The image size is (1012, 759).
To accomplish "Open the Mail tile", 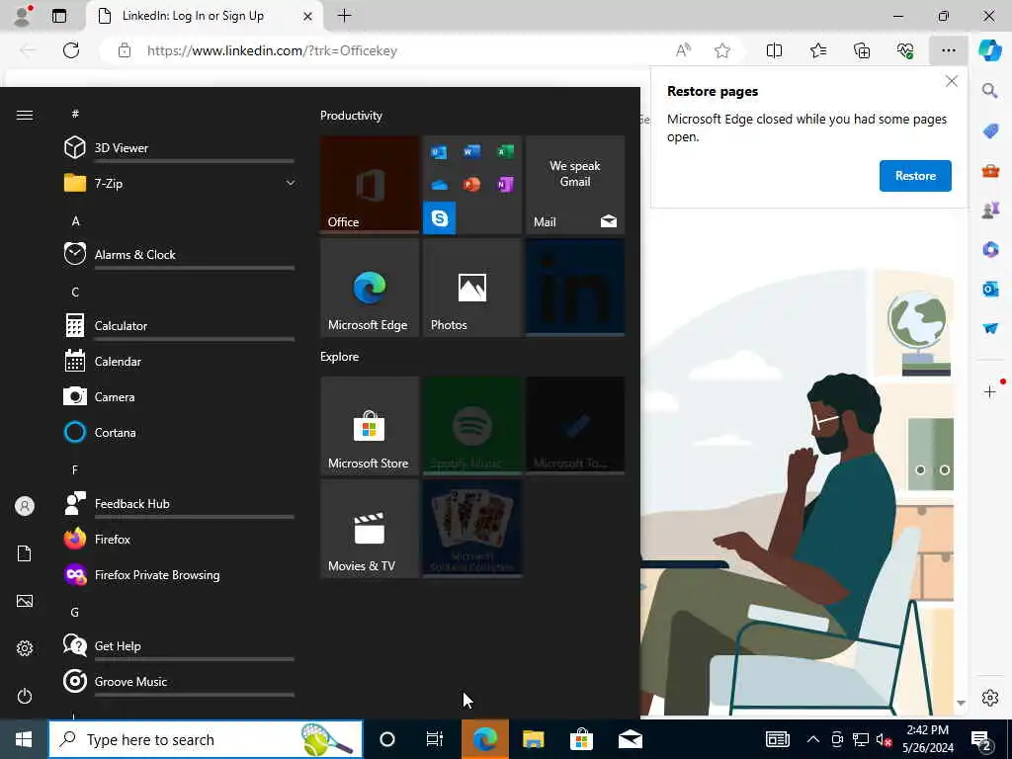I will 575,185.
